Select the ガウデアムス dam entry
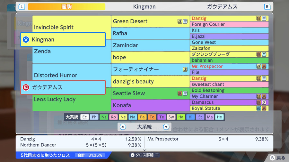The width and height of the screenshot is (289, 162). pyautogui.click(x=63, y=87)
